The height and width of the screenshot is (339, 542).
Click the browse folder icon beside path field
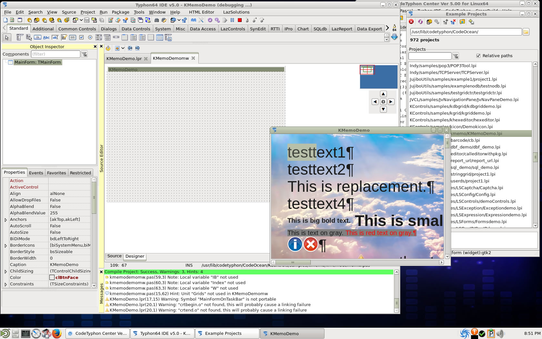[526, 32]
